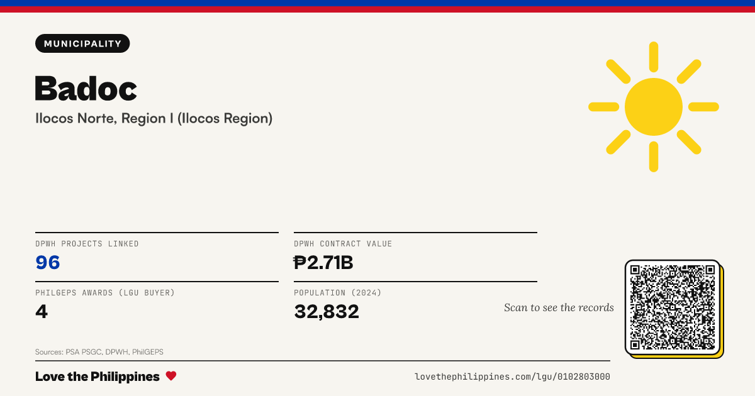Viewport: 755px width, 396px height.
Task: Click the yellow sun icon
Action: point(654,107)
